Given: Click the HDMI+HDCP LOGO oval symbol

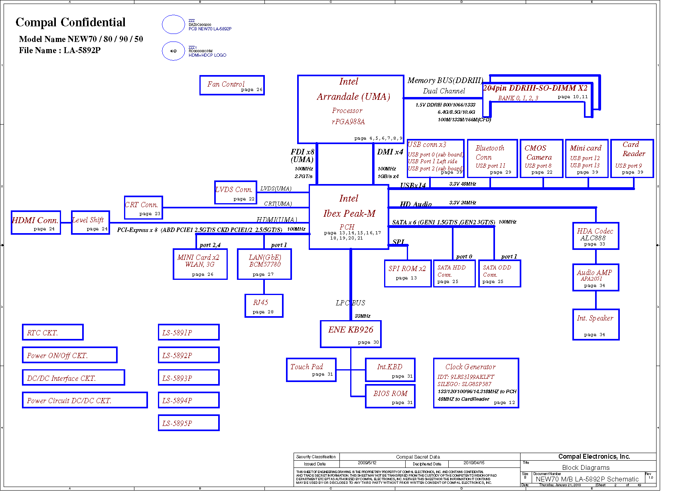Looking at the screenshot, I should click(174, 51).
